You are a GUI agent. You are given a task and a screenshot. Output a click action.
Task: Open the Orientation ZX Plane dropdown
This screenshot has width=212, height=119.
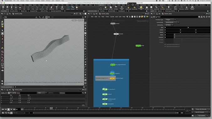pos(169,25)
